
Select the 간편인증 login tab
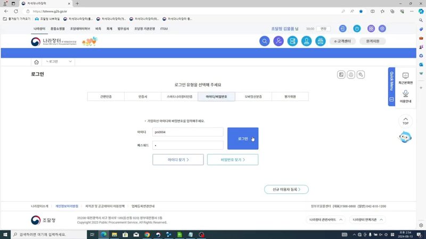106,97
